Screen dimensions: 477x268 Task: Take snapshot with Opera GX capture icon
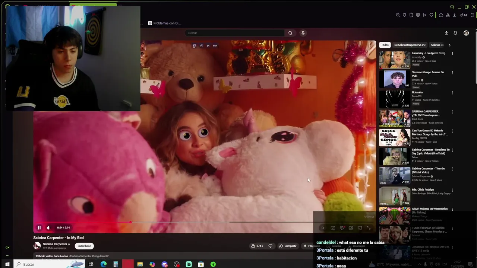(411, 15)
